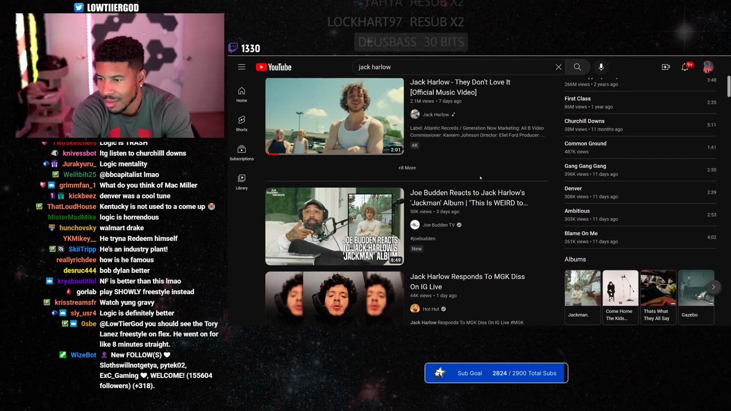Click chat username 'grimmfan_1'

point(77,186)
